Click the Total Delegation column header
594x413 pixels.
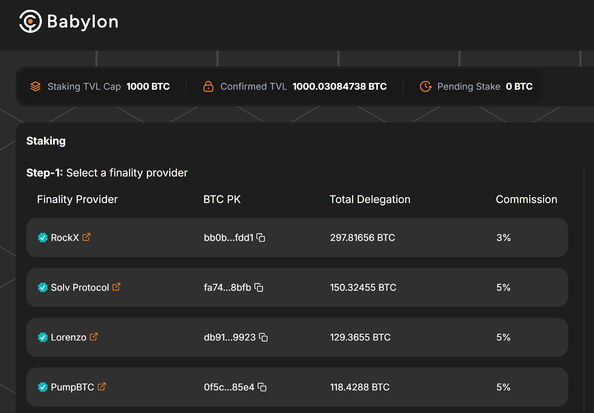point(370,199)
